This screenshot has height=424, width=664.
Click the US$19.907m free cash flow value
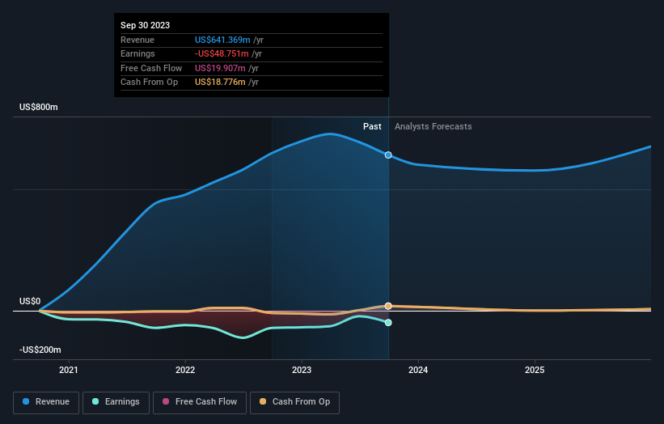(220, 68)
